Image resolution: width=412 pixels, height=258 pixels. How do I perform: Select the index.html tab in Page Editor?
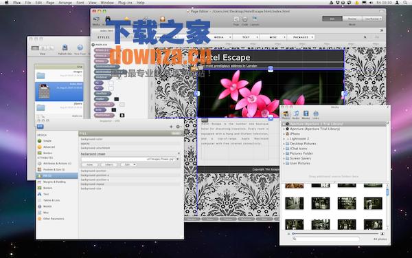(x=106, y=31)
